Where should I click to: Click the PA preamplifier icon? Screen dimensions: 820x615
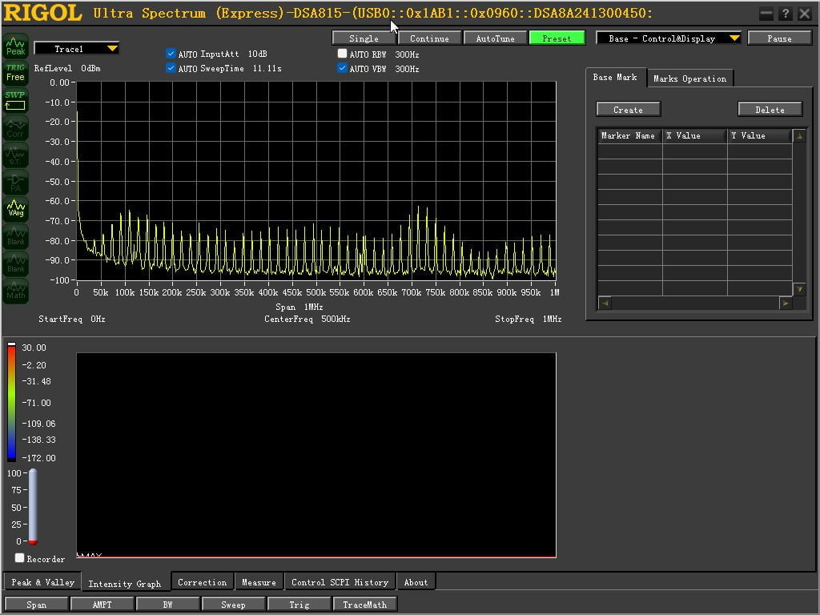tap(16, 182)
